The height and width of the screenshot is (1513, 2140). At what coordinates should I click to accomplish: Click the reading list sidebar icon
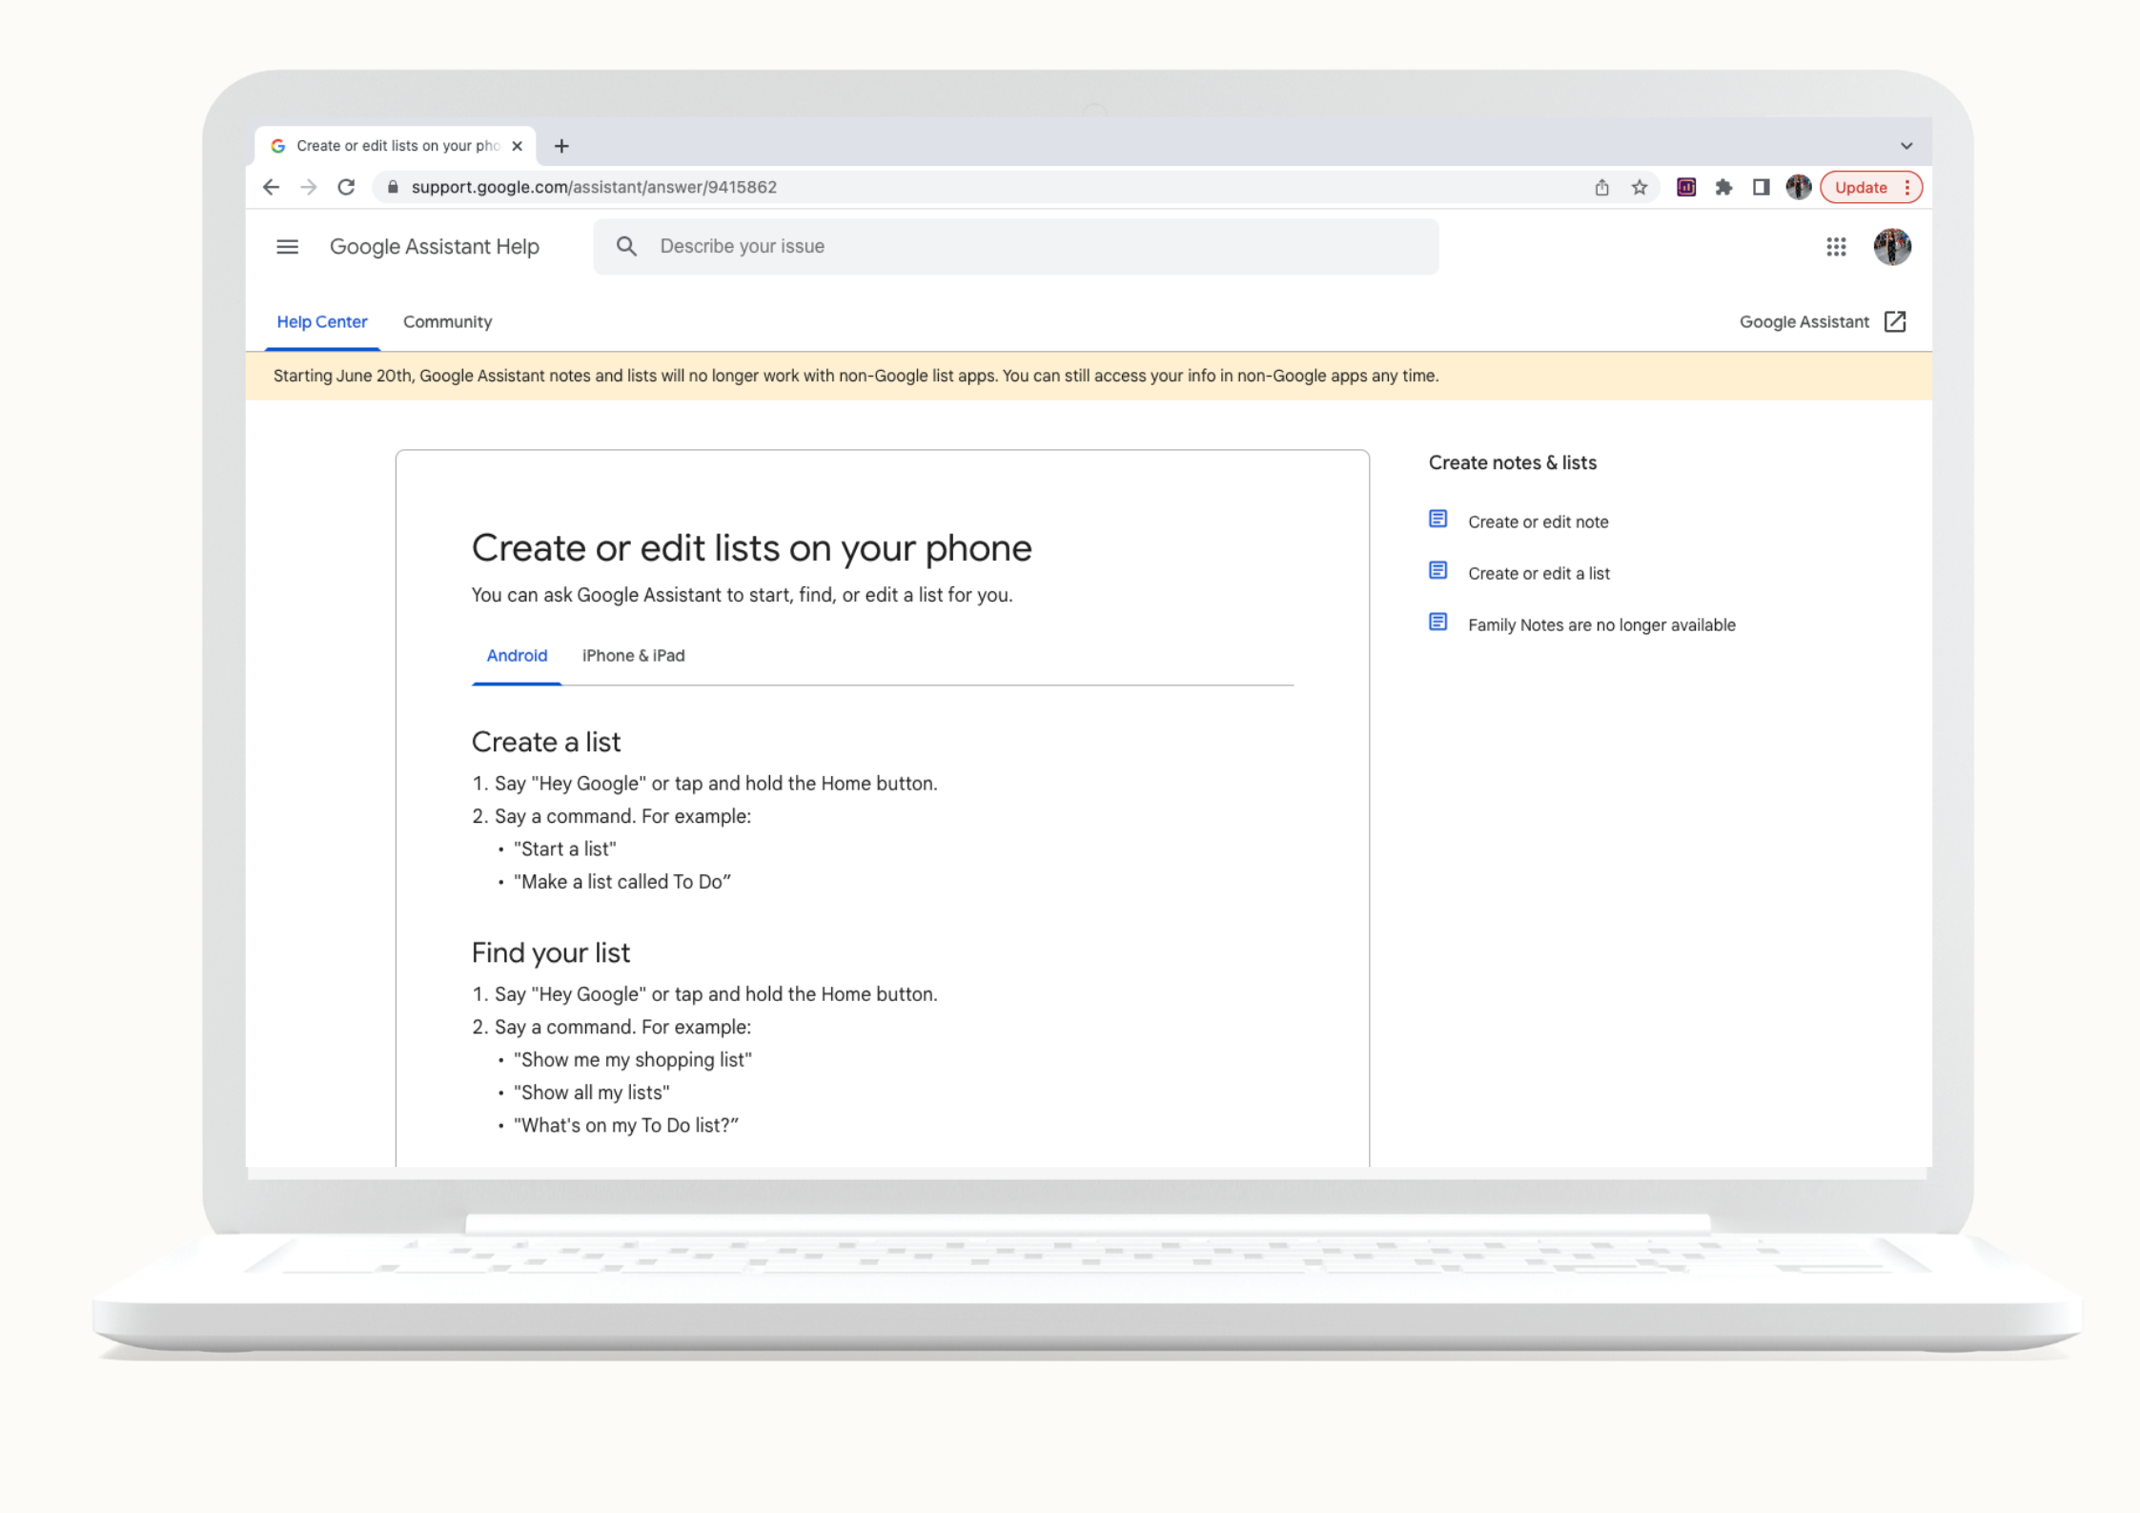coord(1760,187)
